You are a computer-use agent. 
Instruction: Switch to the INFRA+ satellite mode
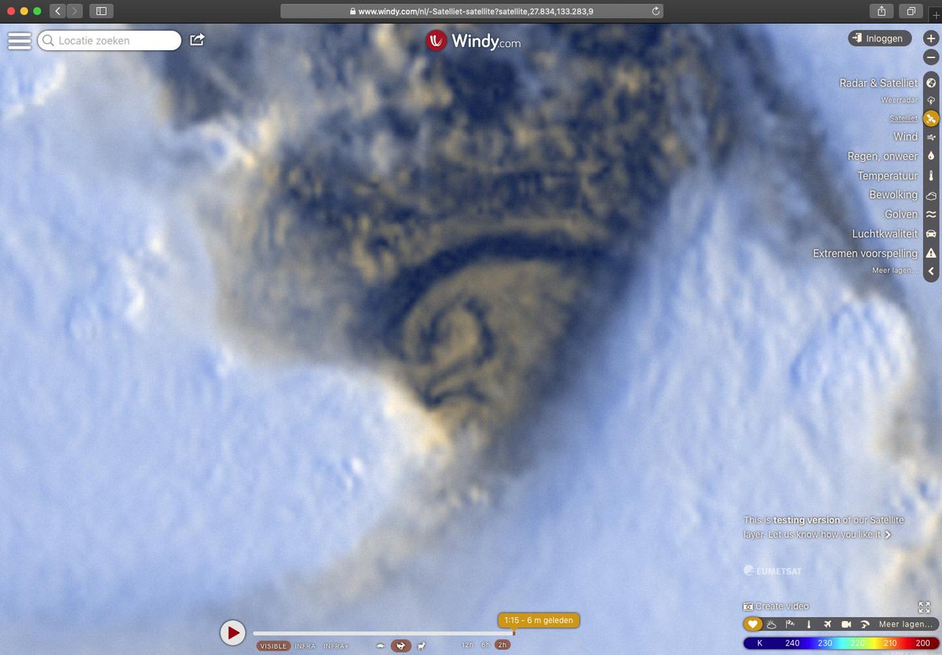point(336,646)
